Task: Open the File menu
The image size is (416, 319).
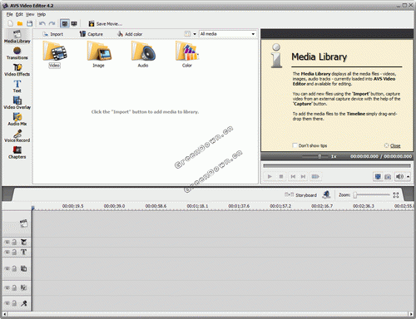Action: pos(10,14)
